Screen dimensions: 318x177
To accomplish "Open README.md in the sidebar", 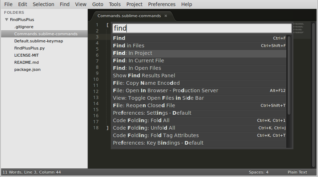I will click(26, 62).
